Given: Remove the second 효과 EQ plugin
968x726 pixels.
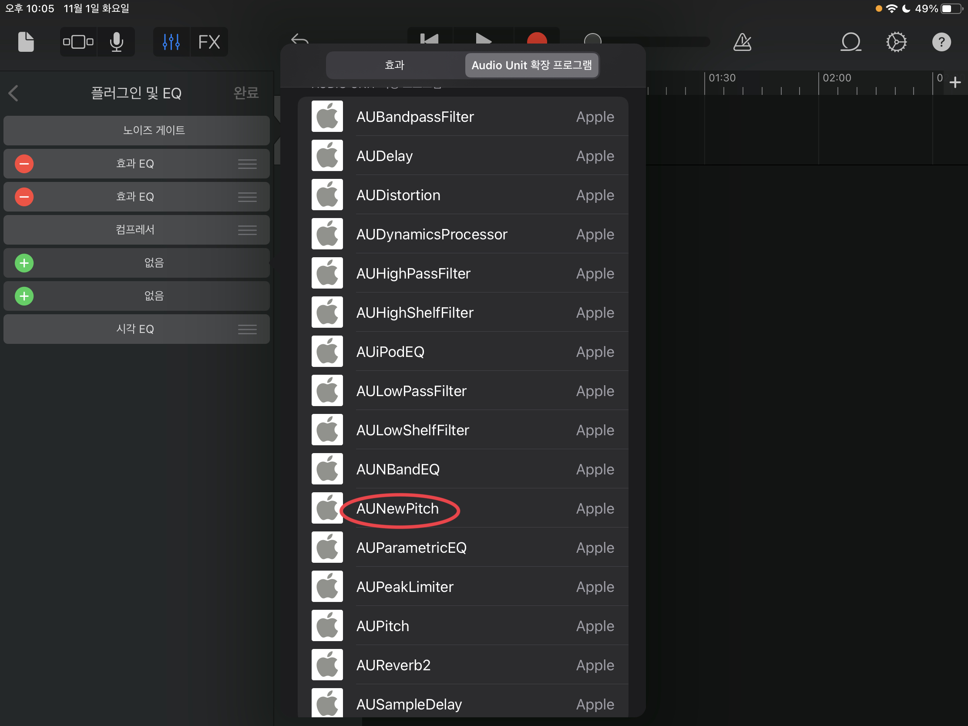Looking at the screenshot, I should (x=24, y=197).
